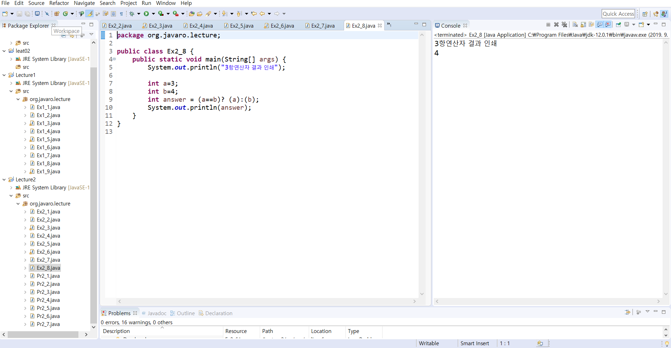Click the Save All toolbar icon
This screenshot has width=671, height=348.
point(27,14)
